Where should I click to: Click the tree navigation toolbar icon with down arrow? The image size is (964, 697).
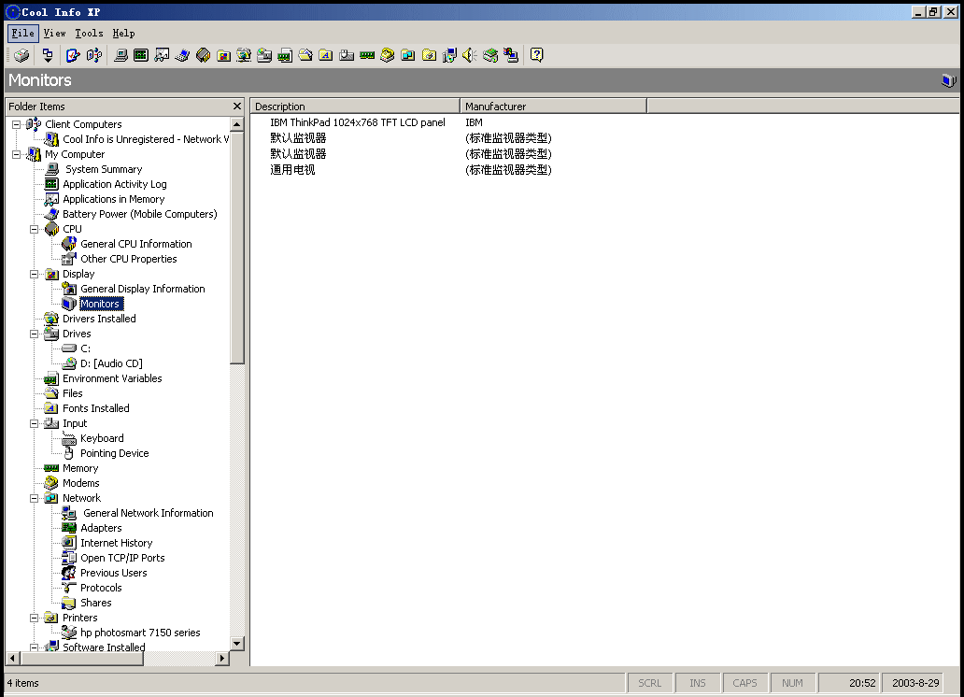coord(48,55)
